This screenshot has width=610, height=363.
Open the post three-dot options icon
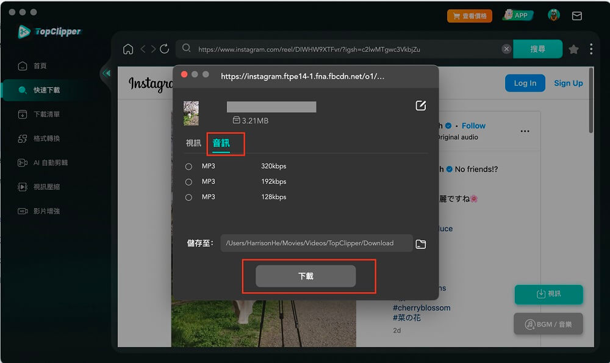tap(525, 131)
